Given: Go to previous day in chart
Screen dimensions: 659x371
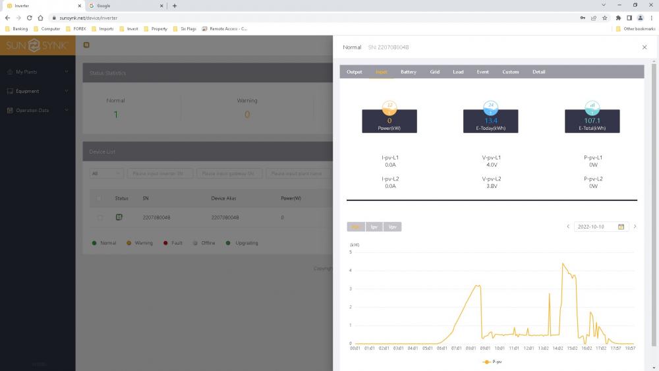Looking at the screenshot, I should coord(568,227).
